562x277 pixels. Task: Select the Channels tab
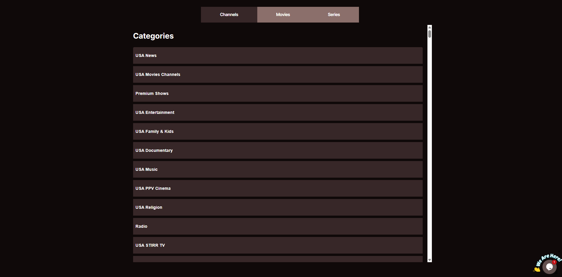[x=229, y=14]
